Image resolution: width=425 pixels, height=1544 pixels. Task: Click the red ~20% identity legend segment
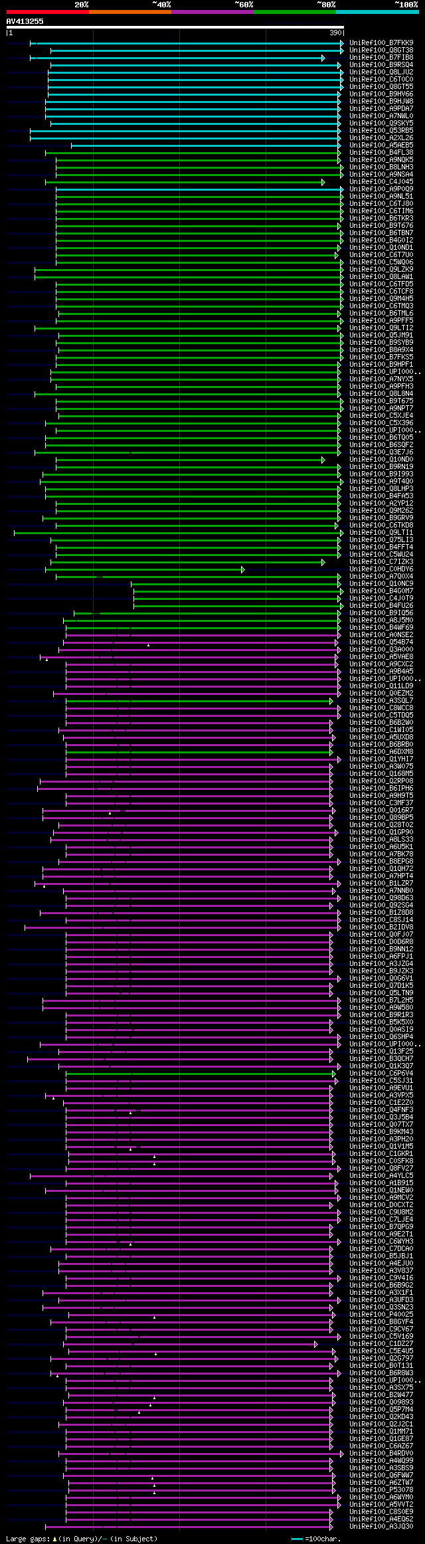[x=48, y=12]
